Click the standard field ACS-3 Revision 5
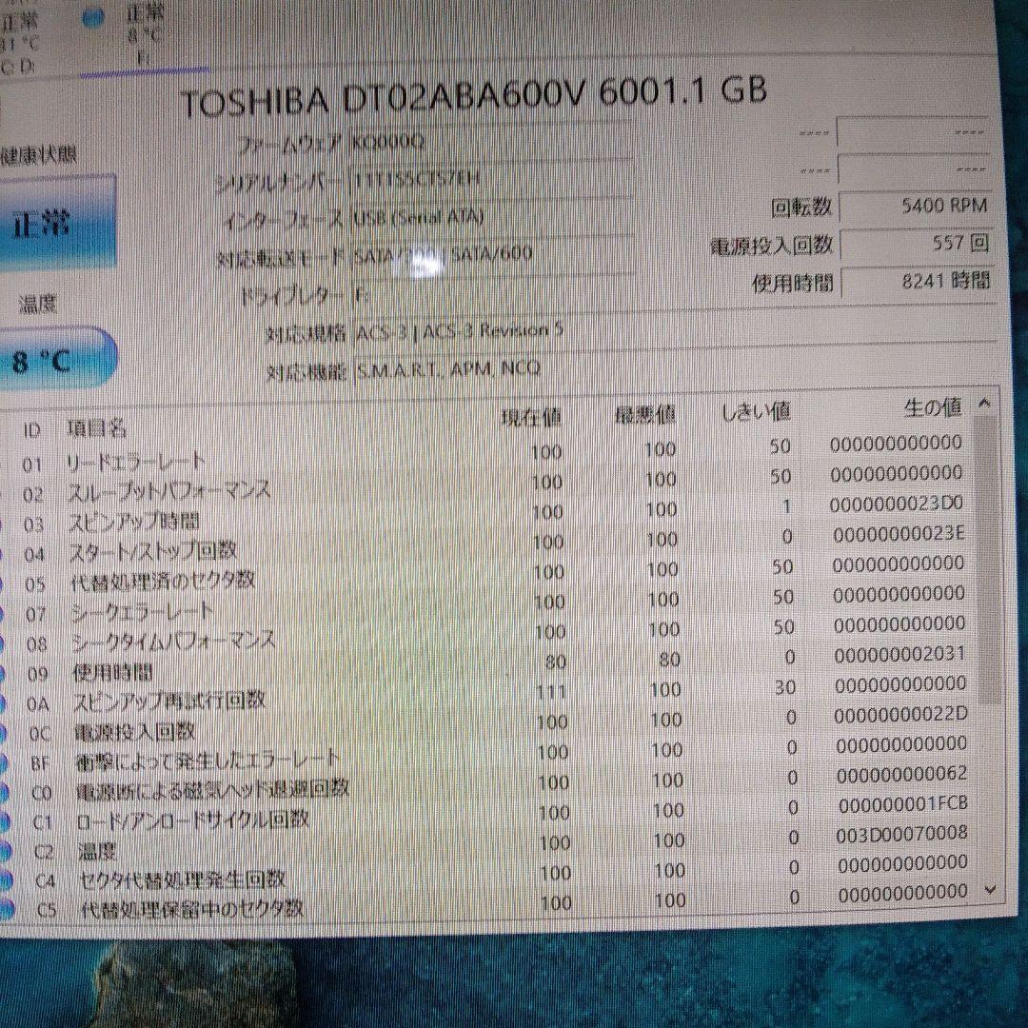This screenshot has width=1028, height=1028. coord(675,331)
